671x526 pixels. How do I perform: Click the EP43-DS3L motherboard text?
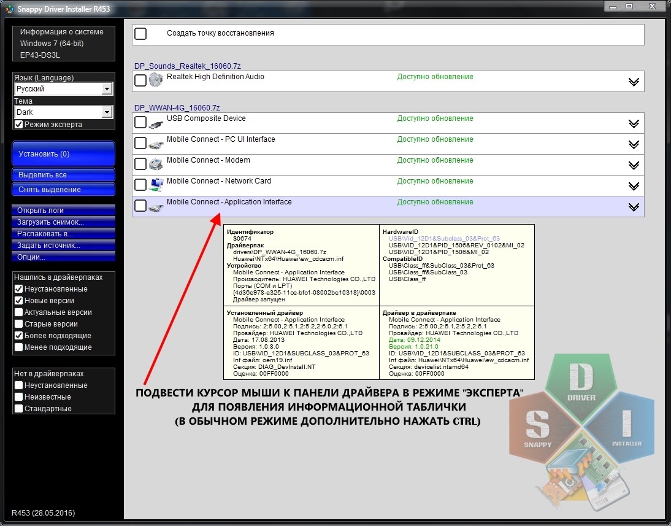tap(40, 55)
